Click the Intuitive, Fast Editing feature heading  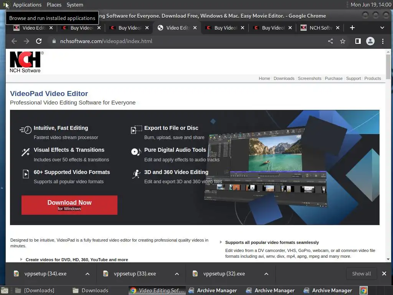pyautogui.click(x=61, y=128)
